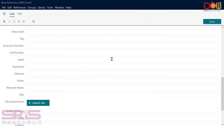
Task: Click into the Call Number field
Action: pyautogui.click(x=122, y=53)
